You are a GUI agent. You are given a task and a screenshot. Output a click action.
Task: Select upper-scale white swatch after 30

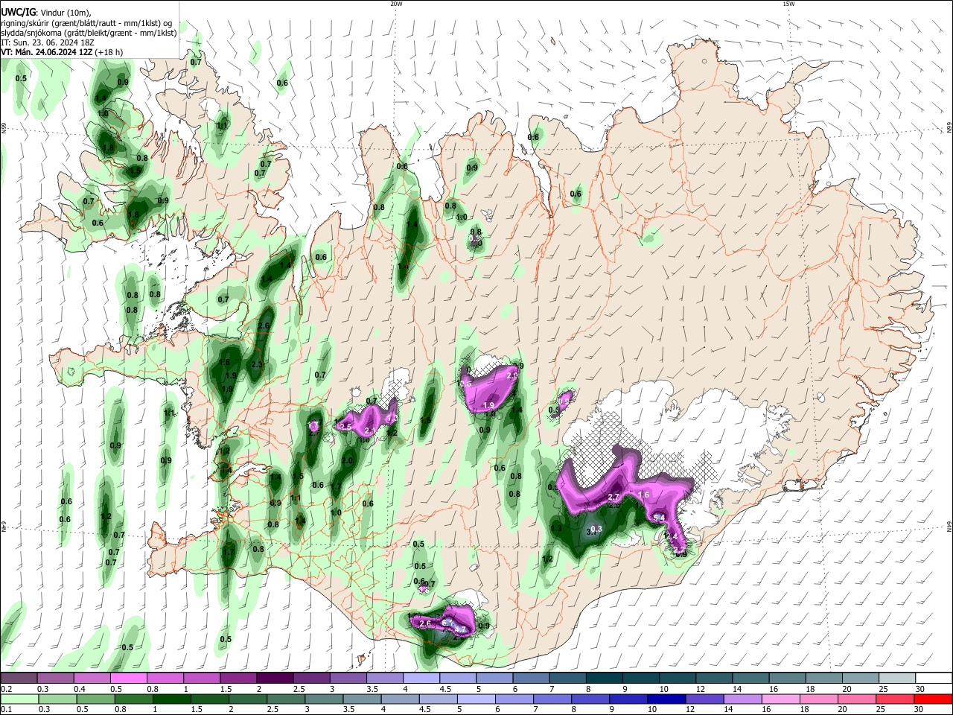coord(934,678)
